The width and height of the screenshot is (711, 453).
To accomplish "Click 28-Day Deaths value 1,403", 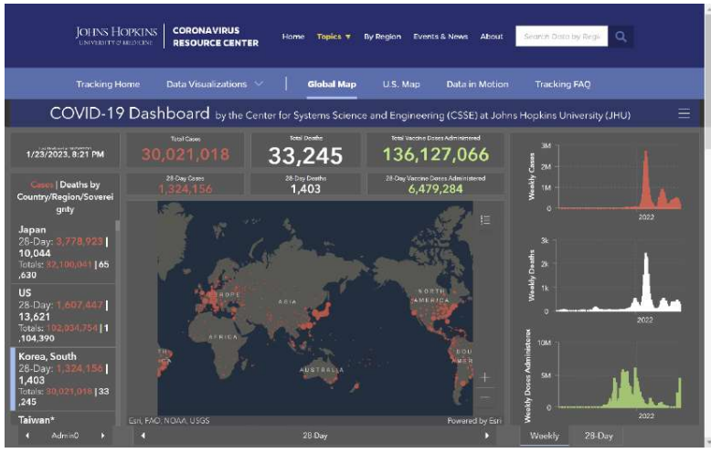I will (305, 189).
